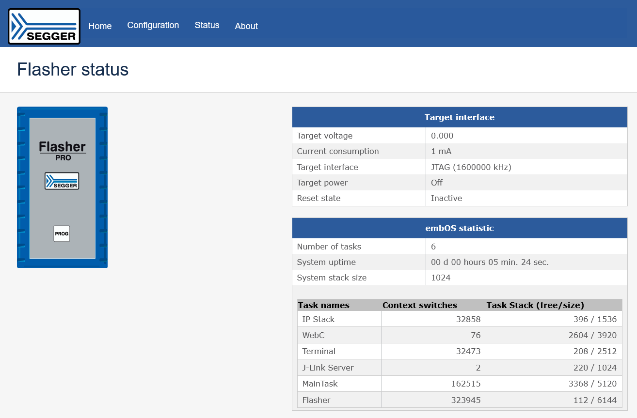Select the J-Link Server task name
Screen dimensions: 637x418
(x=328, y=368)
